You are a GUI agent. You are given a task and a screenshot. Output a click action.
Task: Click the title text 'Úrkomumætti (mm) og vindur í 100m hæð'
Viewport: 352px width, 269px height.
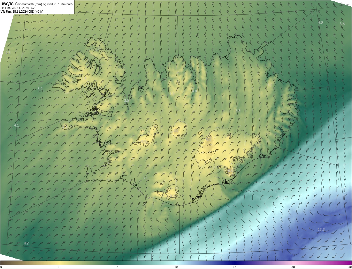coord(44,4)
